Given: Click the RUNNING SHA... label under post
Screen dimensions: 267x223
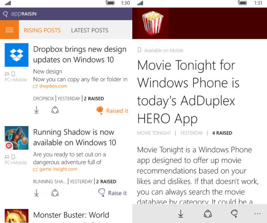Looking at the screenshot, I should coord(49,182).
